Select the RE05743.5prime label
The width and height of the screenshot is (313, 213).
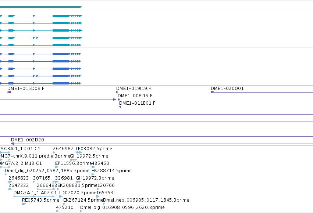coord(40,200)
